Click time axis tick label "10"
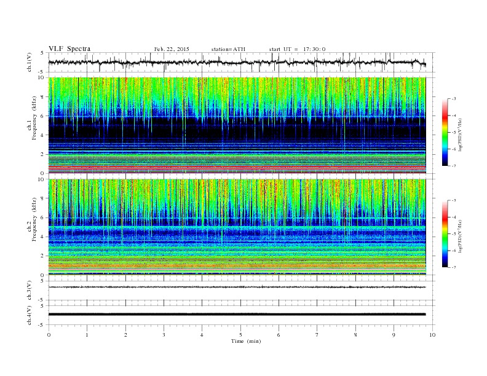This screenshot has height=376, width=487. 432,335
